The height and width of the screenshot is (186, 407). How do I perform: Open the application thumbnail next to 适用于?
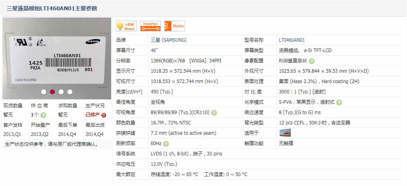[x=285, y=133]
